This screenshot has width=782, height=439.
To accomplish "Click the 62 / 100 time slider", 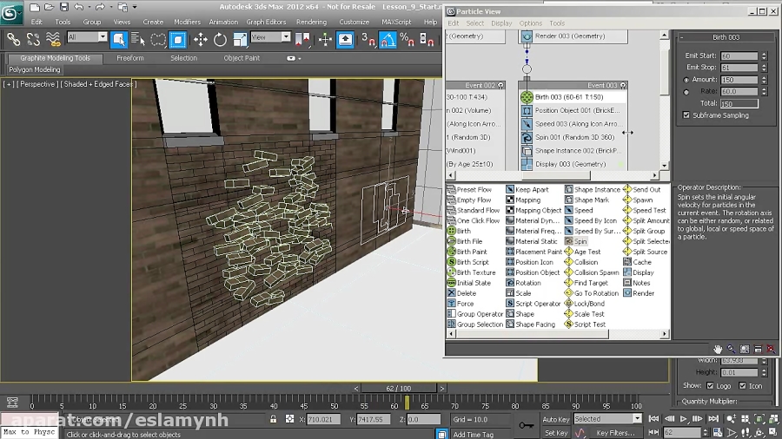I will (399, 388).
